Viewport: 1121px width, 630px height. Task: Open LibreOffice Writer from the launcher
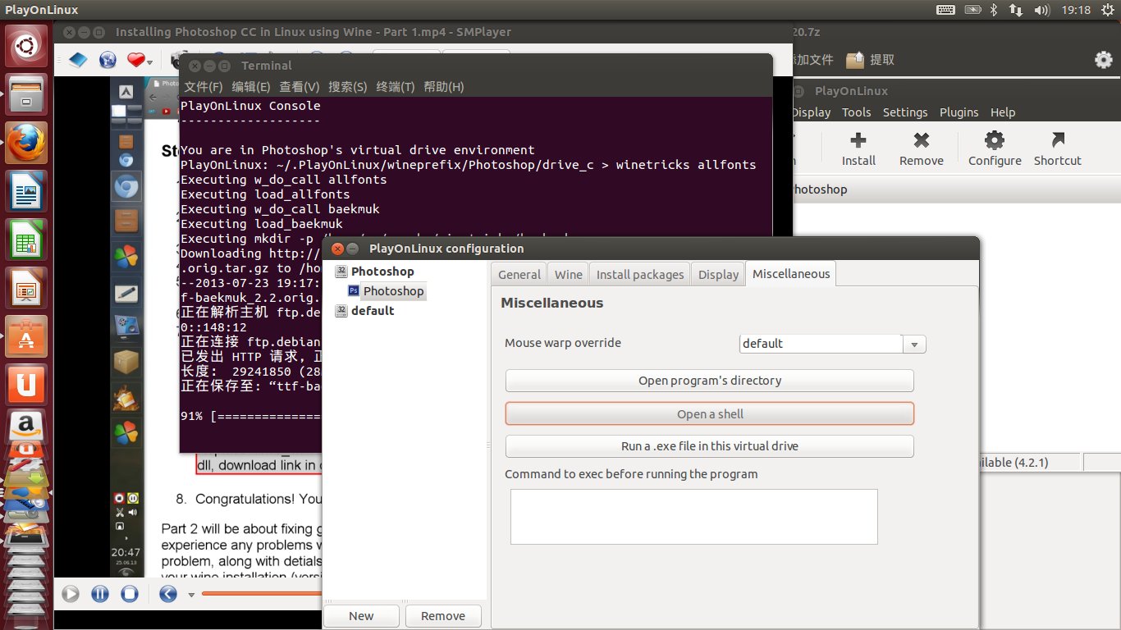26,191
